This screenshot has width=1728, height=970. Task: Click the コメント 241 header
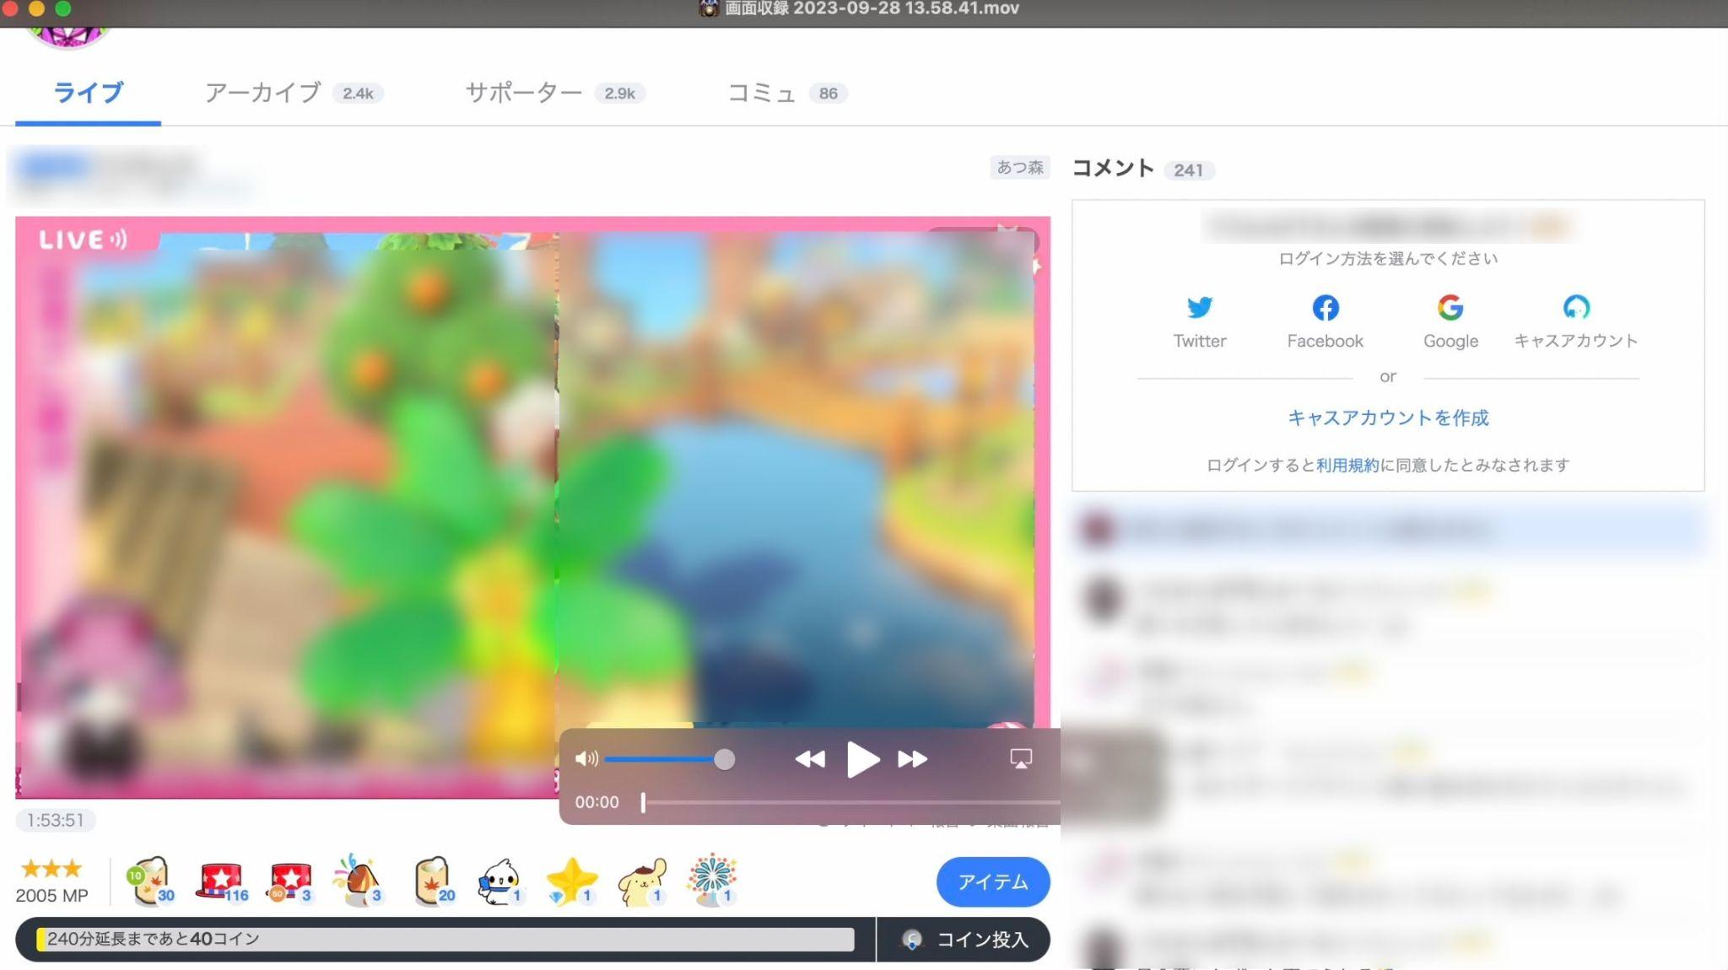1143,169
